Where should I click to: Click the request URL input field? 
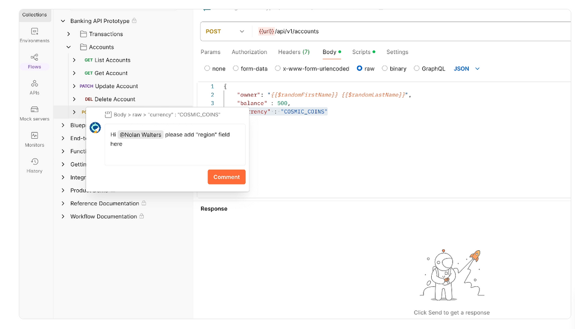[408, 31]
